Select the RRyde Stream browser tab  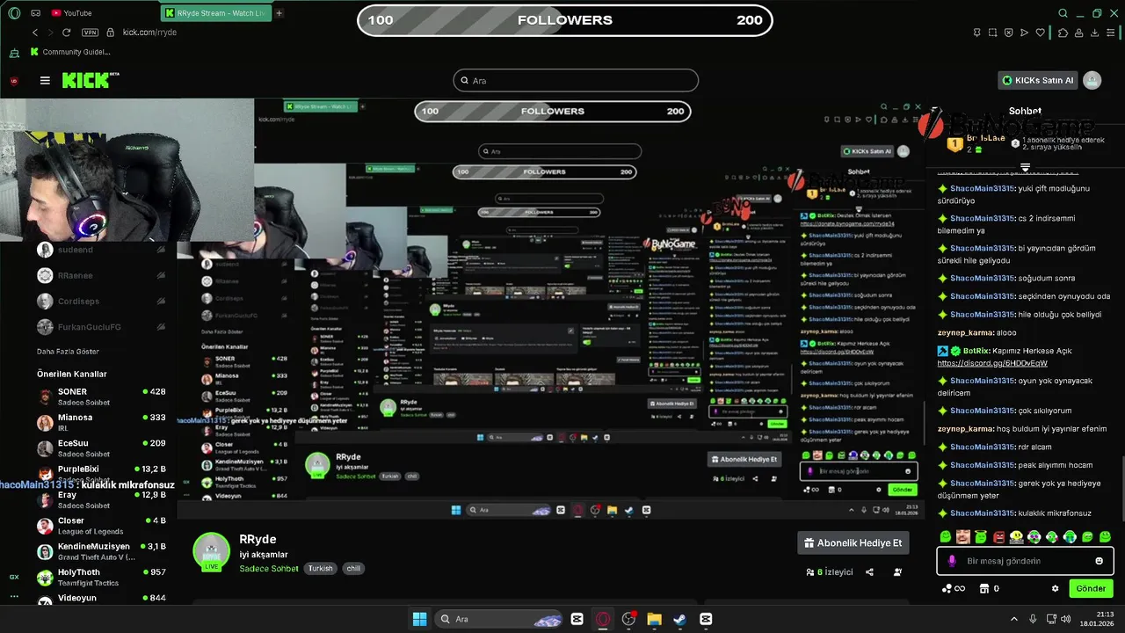[215, 13]
